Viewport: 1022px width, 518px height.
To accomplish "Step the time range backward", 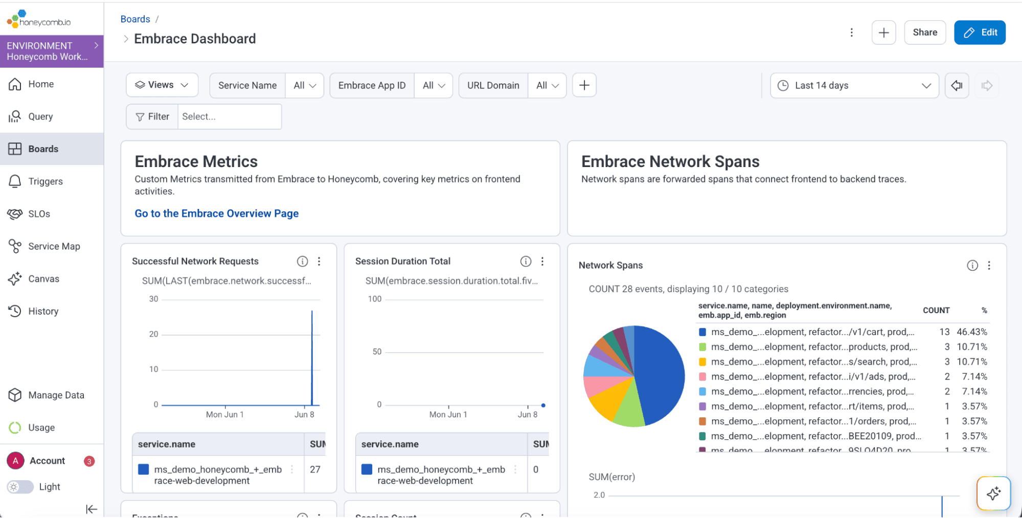I will tap(957, 85).
